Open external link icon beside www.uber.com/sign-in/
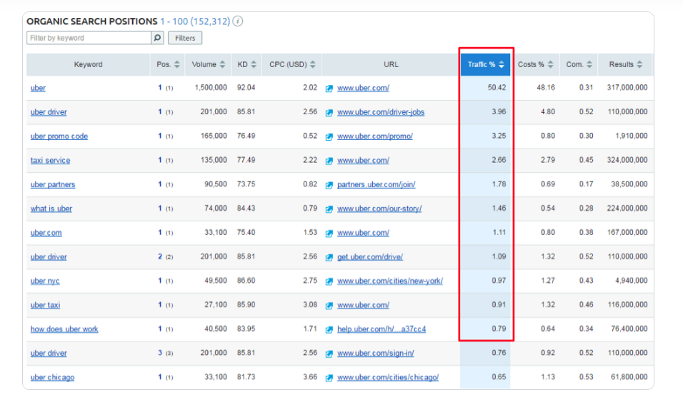 tap(329, 354)
